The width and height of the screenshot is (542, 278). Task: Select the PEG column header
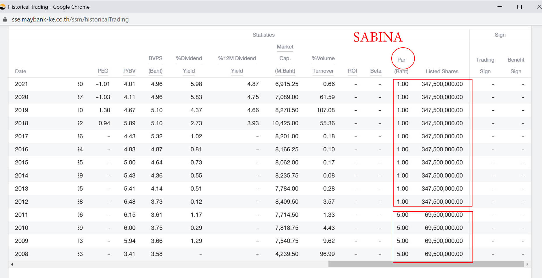pos(103,71)
